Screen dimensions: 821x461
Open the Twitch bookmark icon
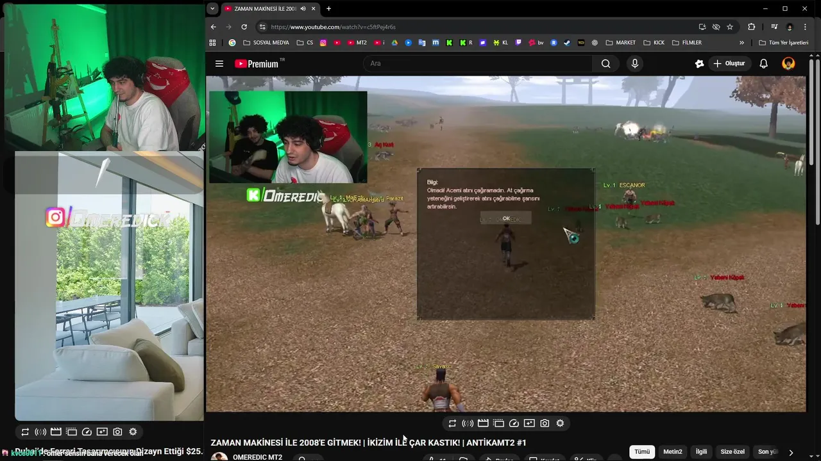[519, 43]
